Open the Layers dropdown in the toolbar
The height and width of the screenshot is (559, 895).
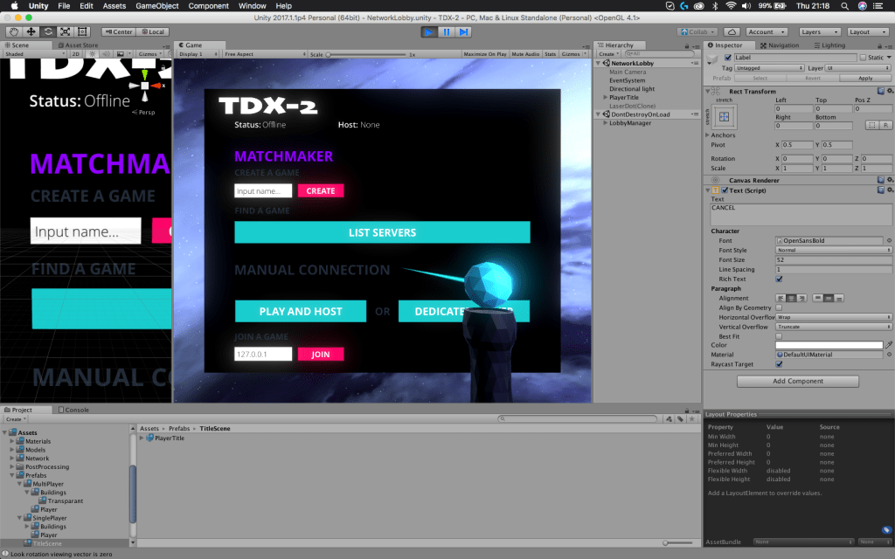821,31
